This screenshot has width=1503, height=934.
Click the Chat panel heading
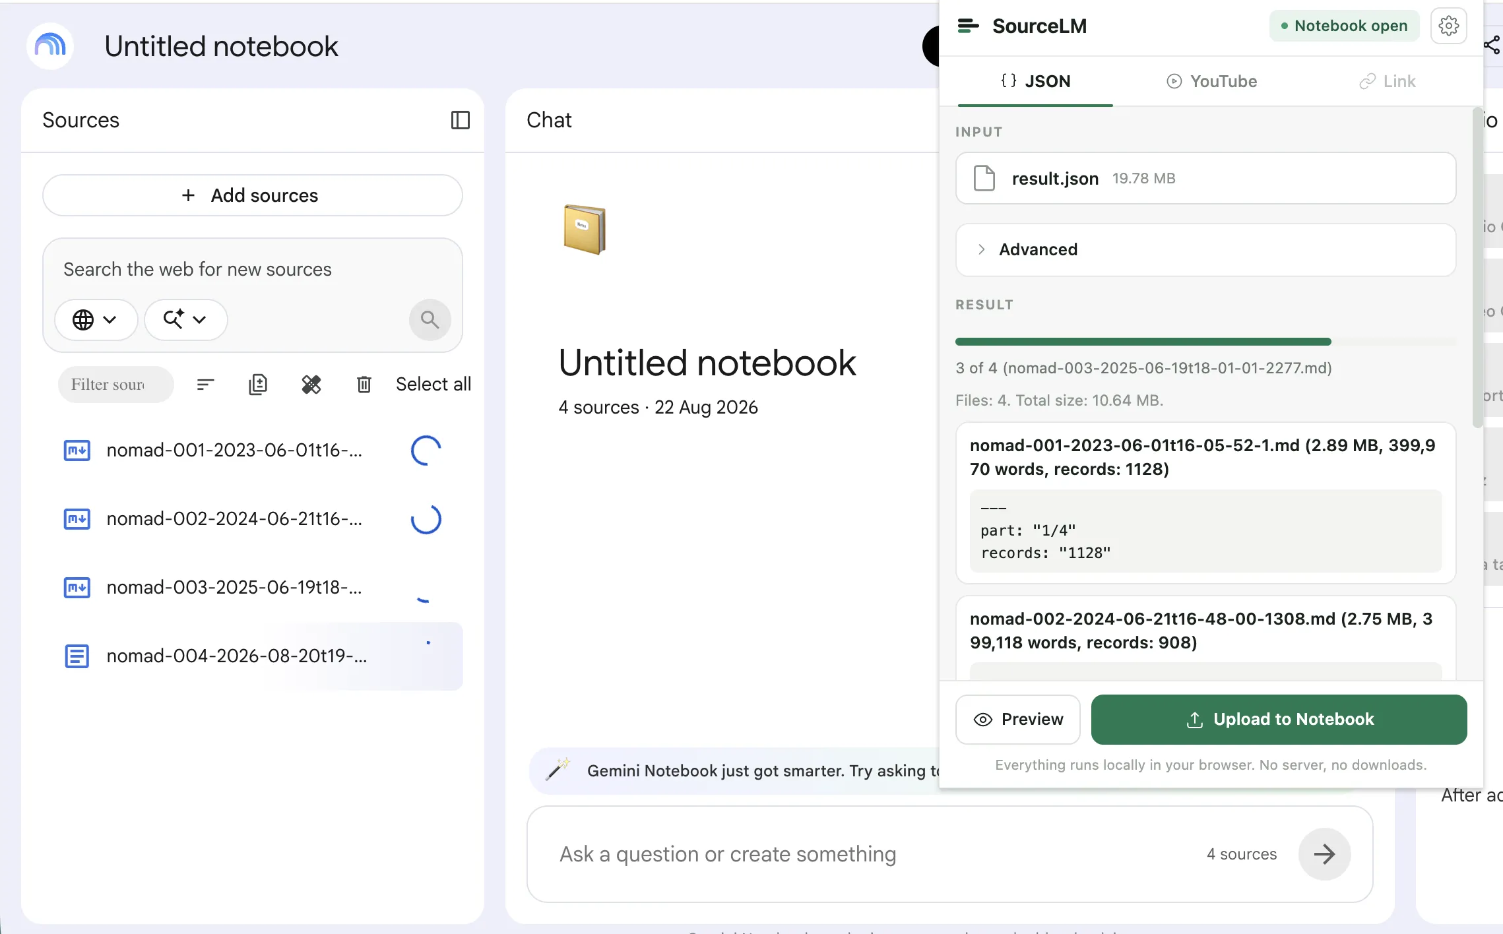549,120
